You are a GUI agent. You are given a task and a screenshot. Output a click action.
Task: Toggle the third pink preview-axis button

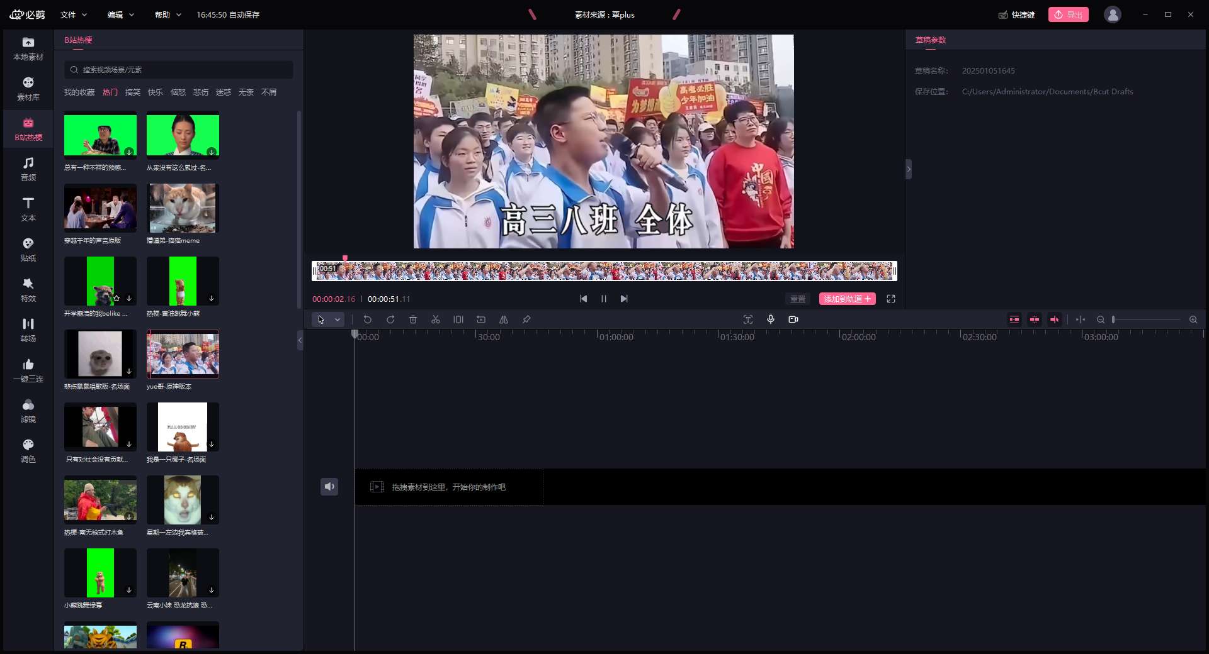point(1055,319)
